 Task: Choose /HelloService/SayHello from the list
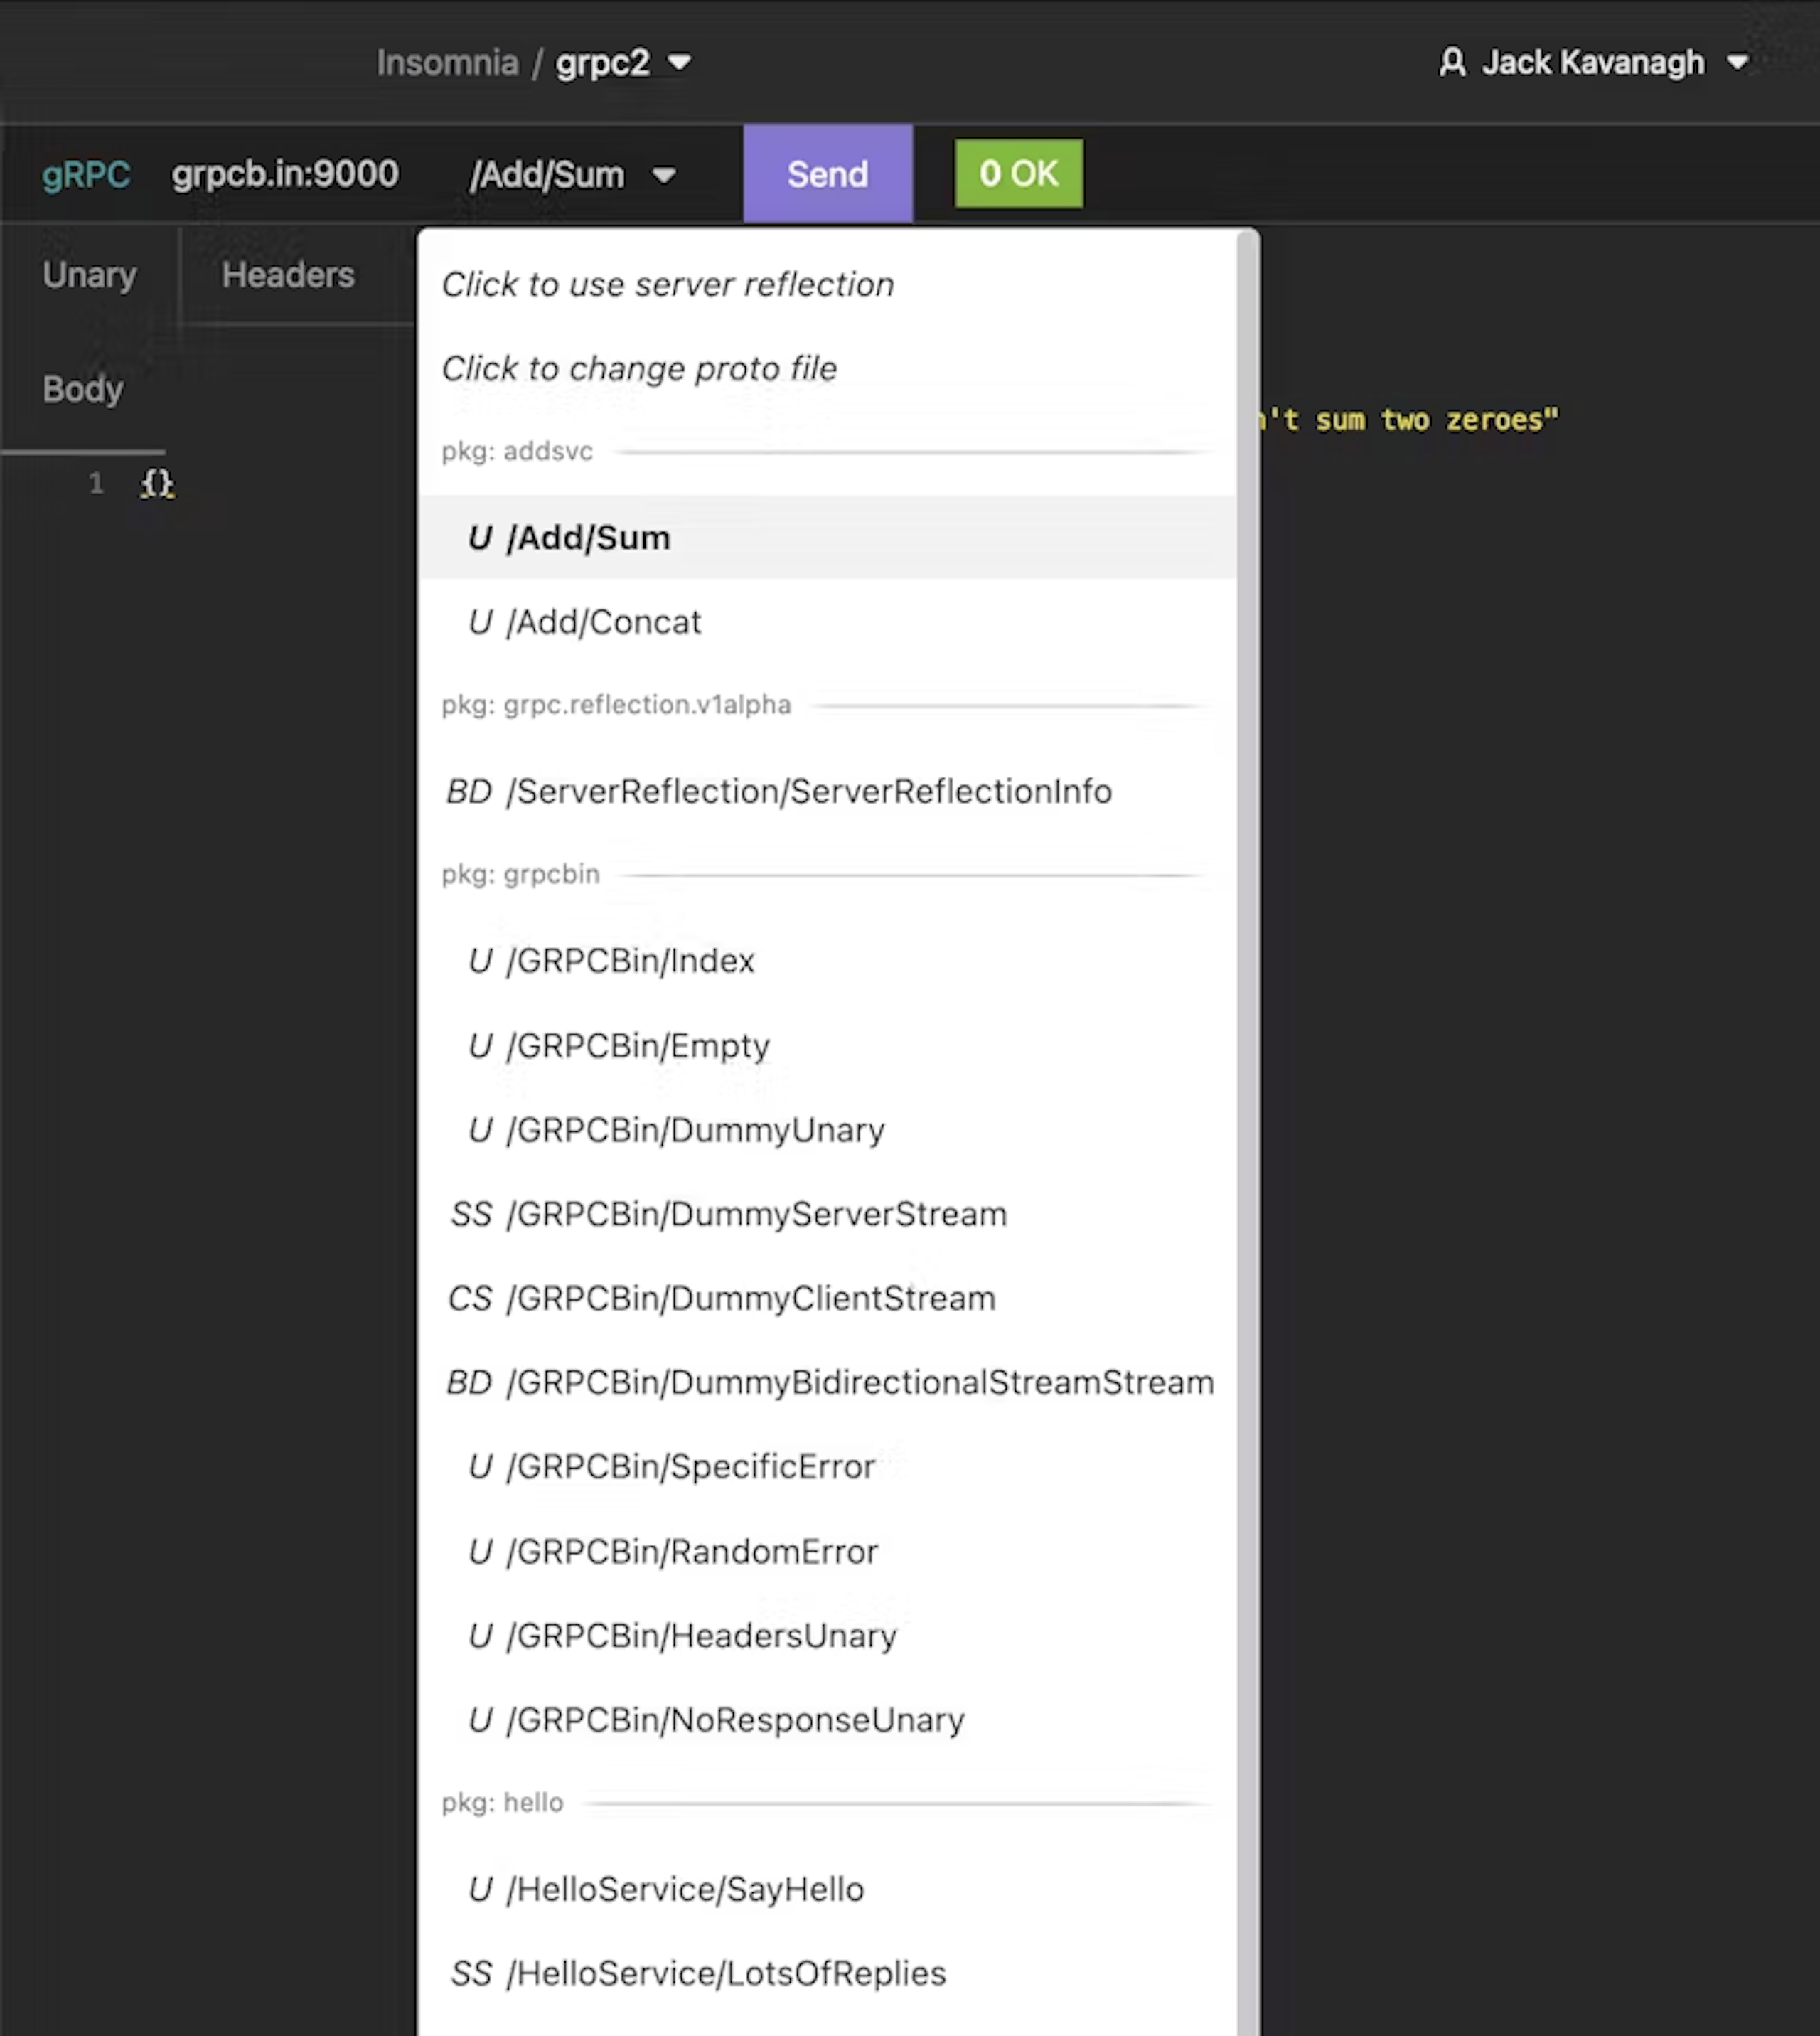click(x=685, y=1889)
